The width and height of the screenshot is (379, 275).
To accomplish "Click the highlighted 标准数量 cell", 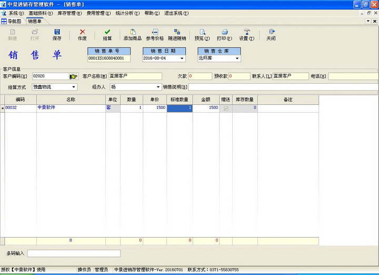I will click(179, 108).
